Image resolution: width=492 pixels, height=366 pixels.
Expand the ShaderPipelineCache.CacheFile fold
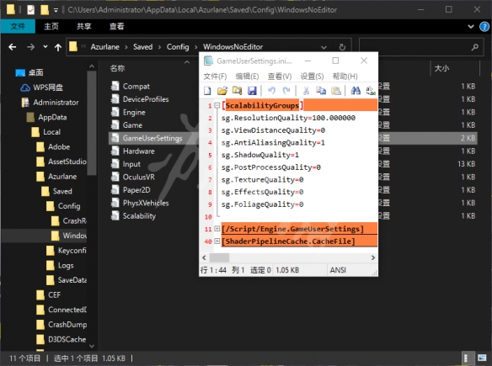217,241
